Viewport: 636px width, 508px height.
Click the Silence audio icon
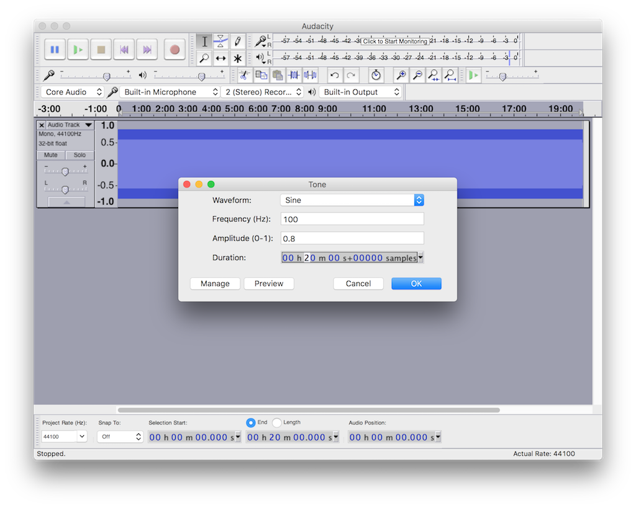coord(311,75)
